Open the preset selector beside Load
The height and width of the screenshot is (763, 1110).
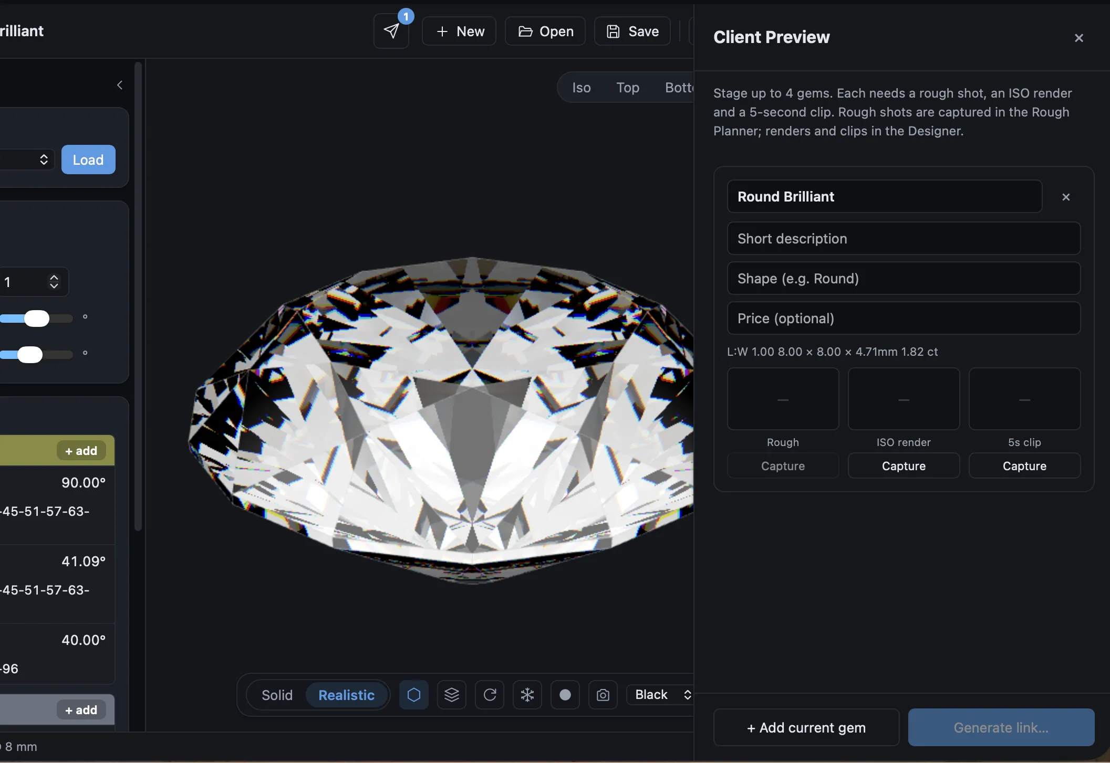pos(26,160)
